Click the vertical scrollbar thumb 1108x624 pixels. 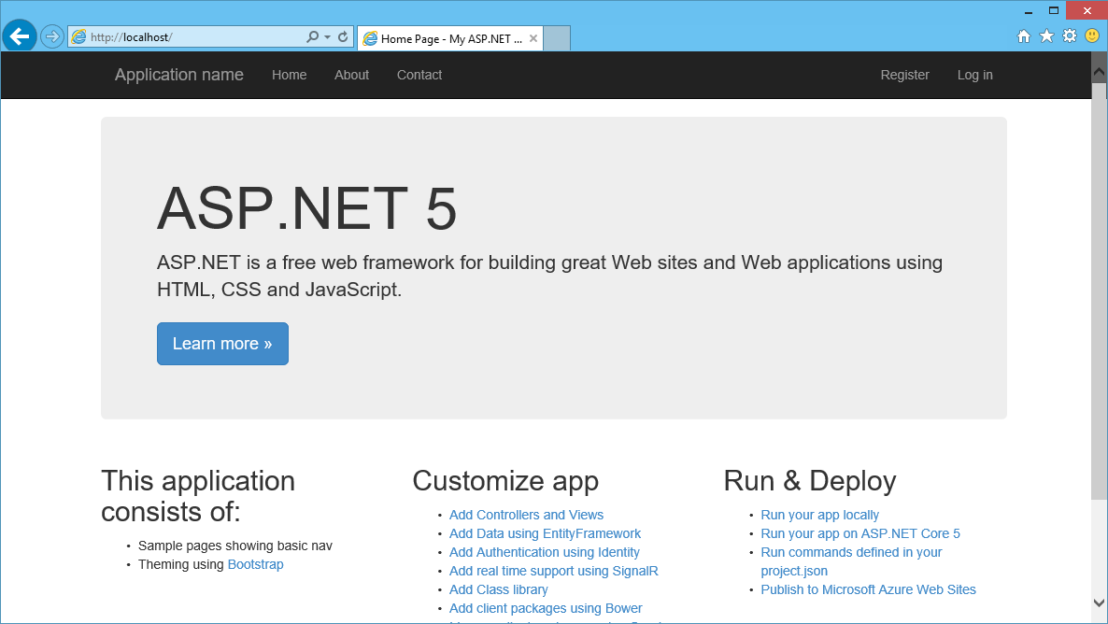tap(1099, 291)
